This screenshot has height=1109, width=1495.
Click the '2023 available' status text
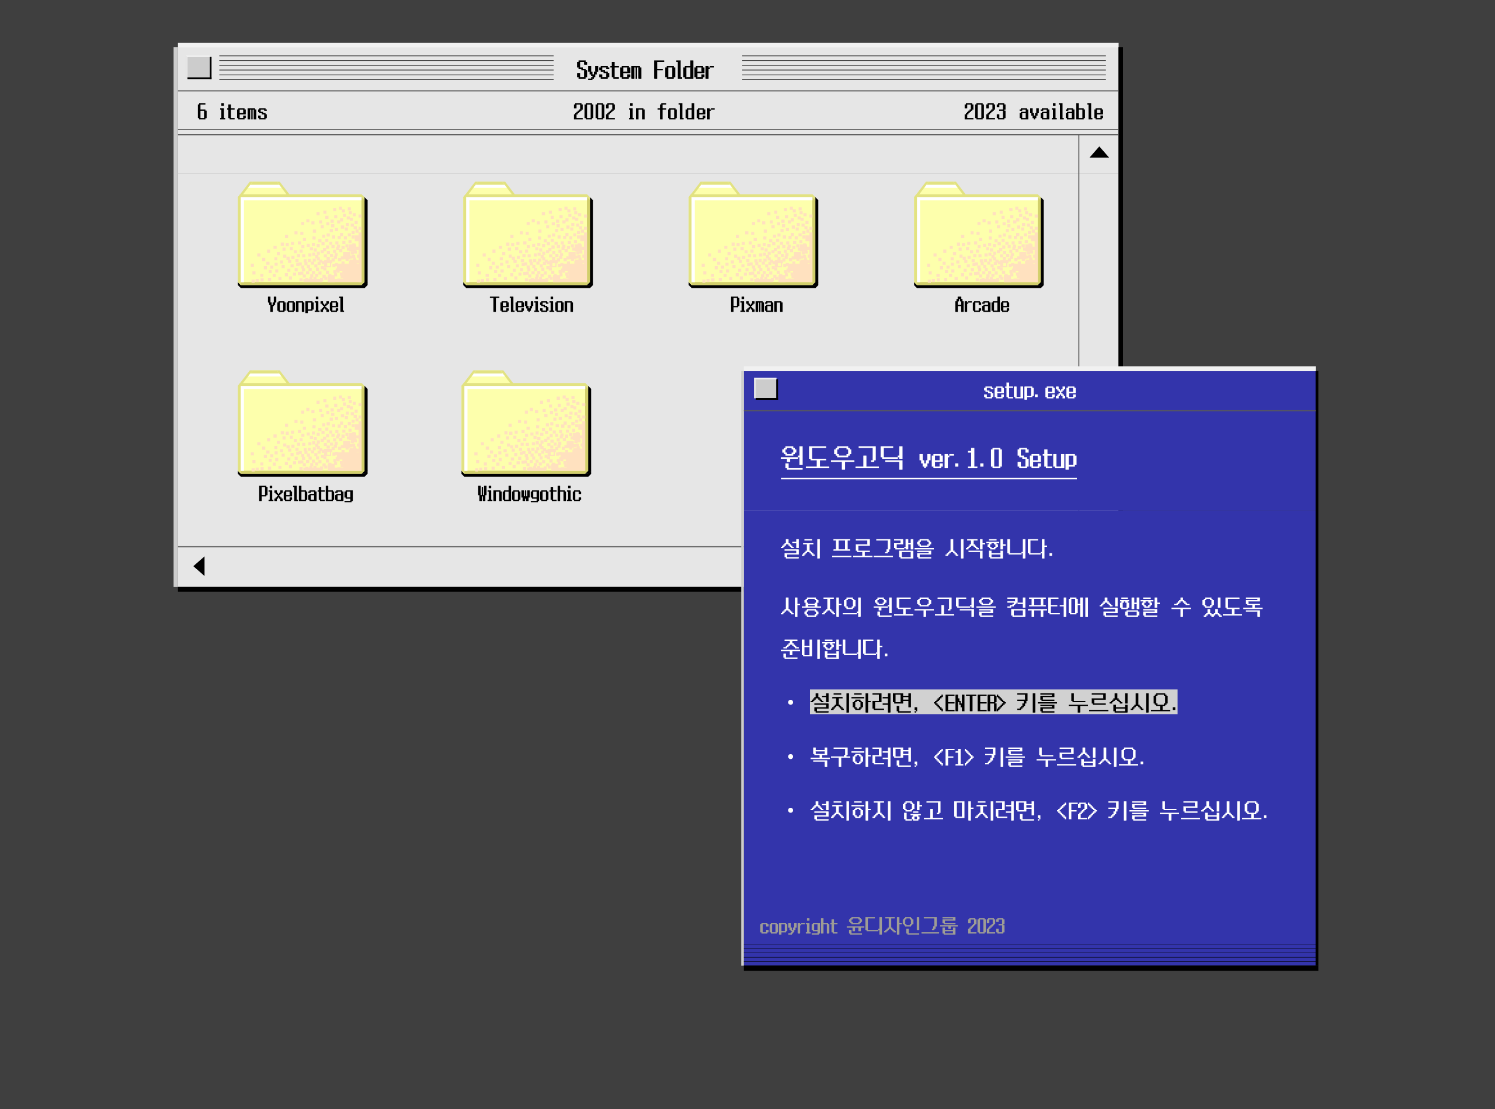pyautogui.click(x=1033, y=112)
